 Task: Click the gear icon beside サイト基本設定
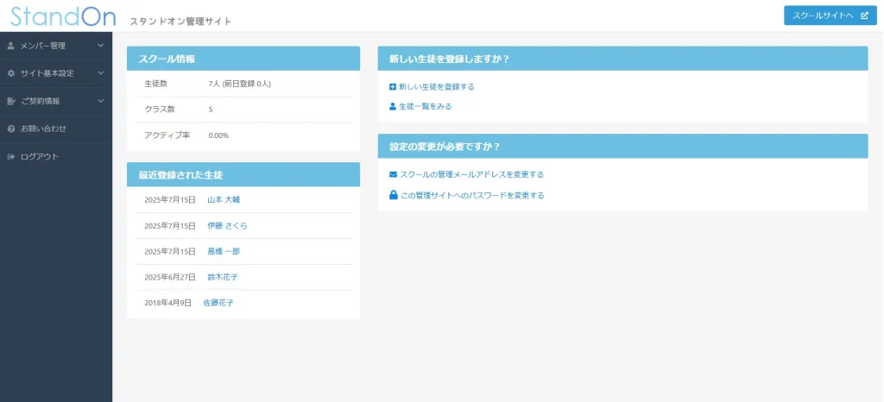pos(10,73)
